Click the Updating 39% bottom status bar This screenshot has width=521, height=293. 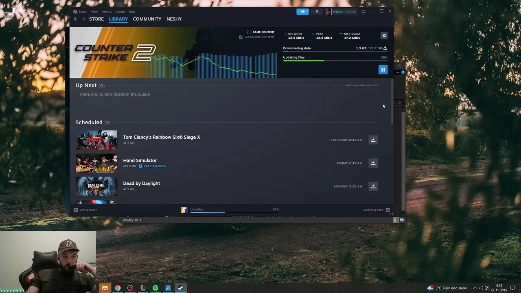pyautogui.click(x=234, y=210)
